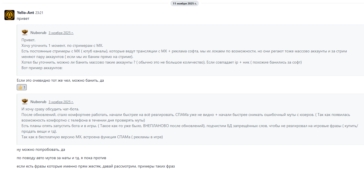Click the Yello-Ant profile avatar
Screen dimensions: 364x170
click(x=9, y=15)
